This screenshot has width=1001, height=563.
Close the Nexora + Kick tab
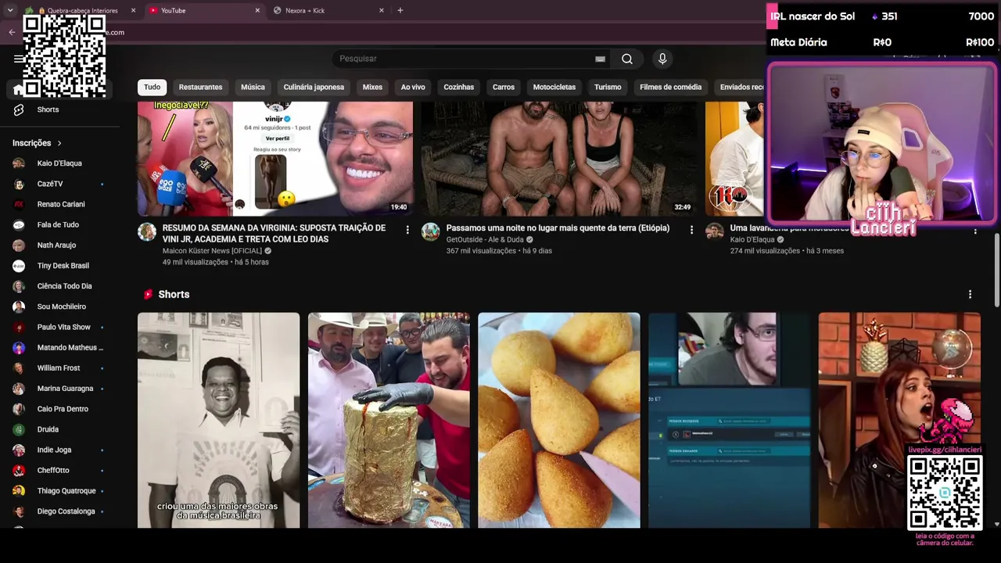[382, 10]
